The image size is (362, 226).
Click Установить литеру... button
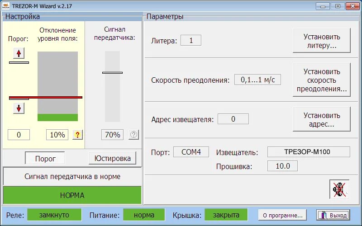tap(322, 41)
